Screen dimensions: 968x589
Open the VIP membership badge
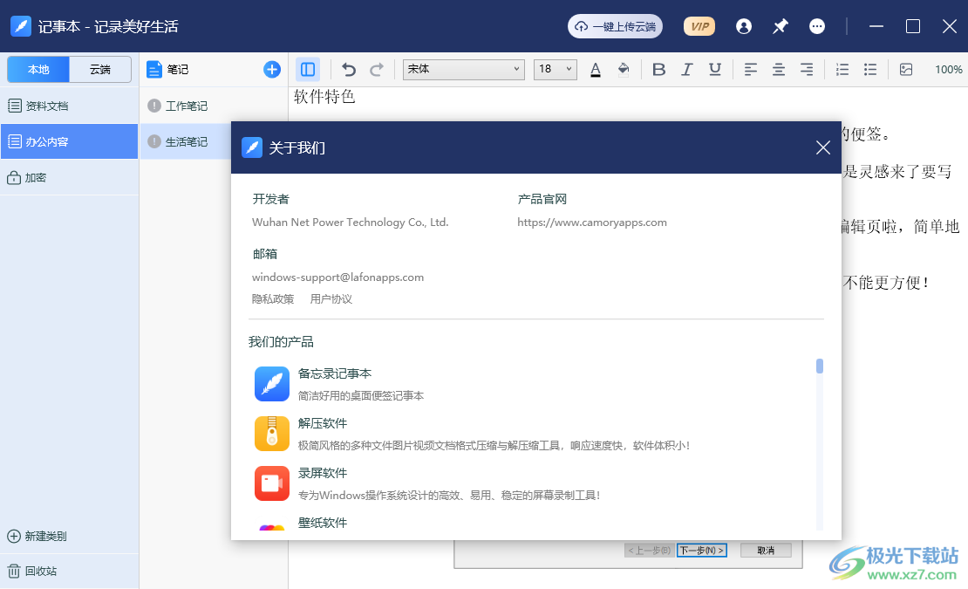(699, 26)
